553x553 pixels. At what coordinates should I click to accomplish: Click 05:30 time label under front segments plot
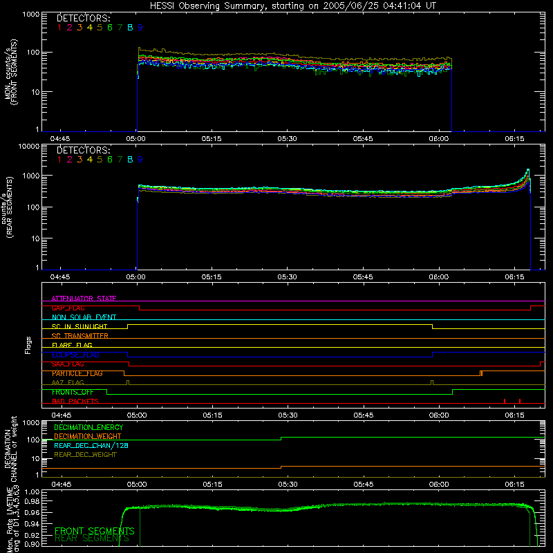pyautogui.click(x=287, y=139)
